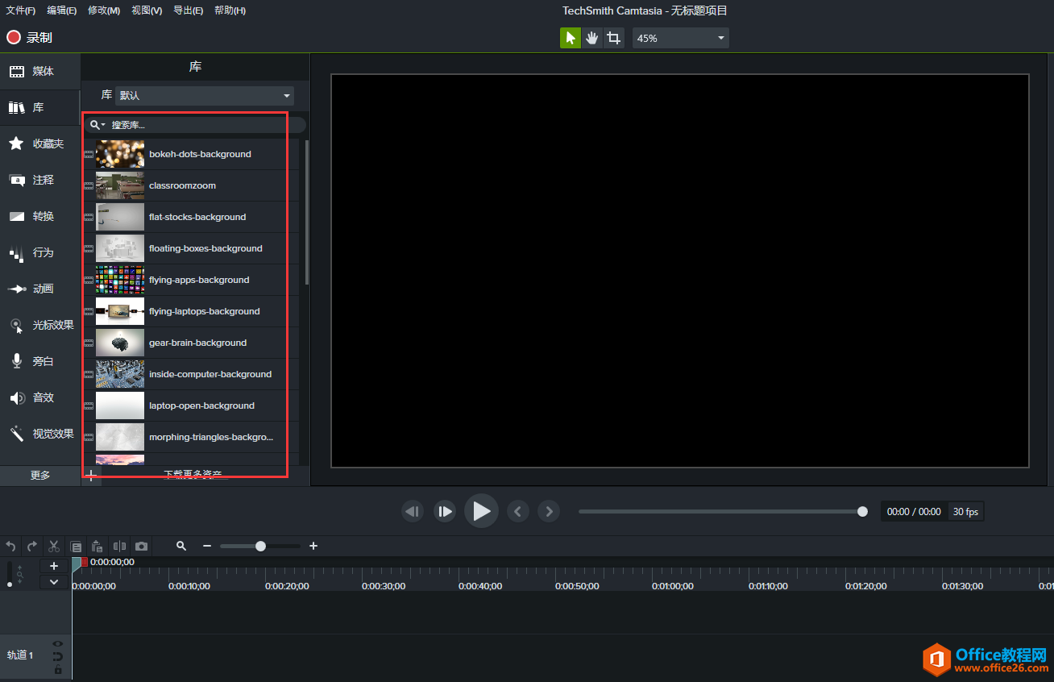Add a new track with plus button
1054x682 pixels.
click(54, 566)
